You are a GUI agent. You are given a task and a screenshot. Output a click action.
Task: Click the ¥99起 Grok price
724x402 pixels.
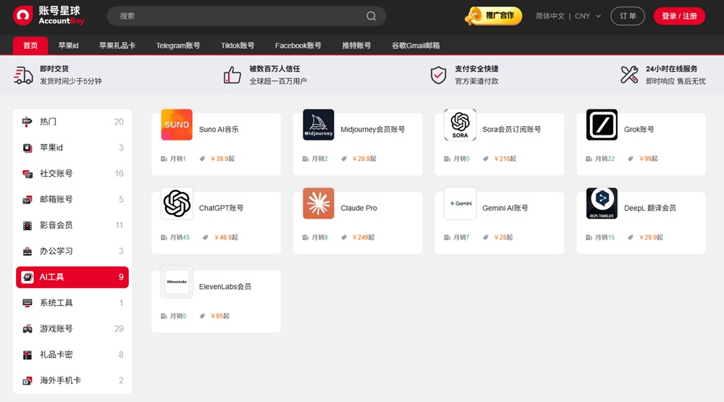(648, 159)
